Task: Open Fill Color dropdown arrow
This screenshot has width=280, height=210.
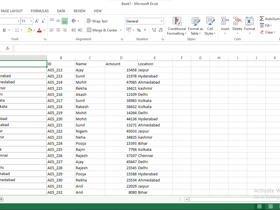Action: point(34,30)
